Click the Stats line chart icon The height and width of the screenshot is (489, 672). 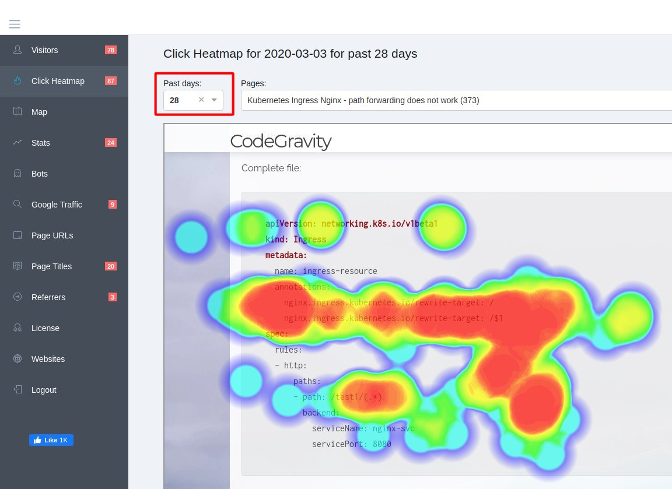pyautogui.click(x=17, y=142)
